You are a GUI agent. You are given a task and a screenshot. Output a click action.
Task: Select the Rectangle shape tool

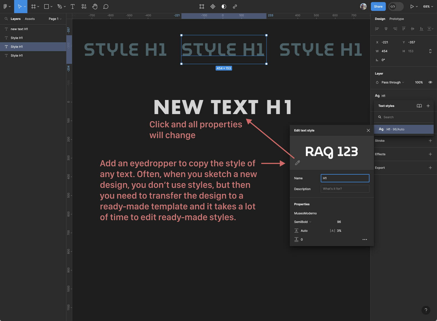click(46, 6)
